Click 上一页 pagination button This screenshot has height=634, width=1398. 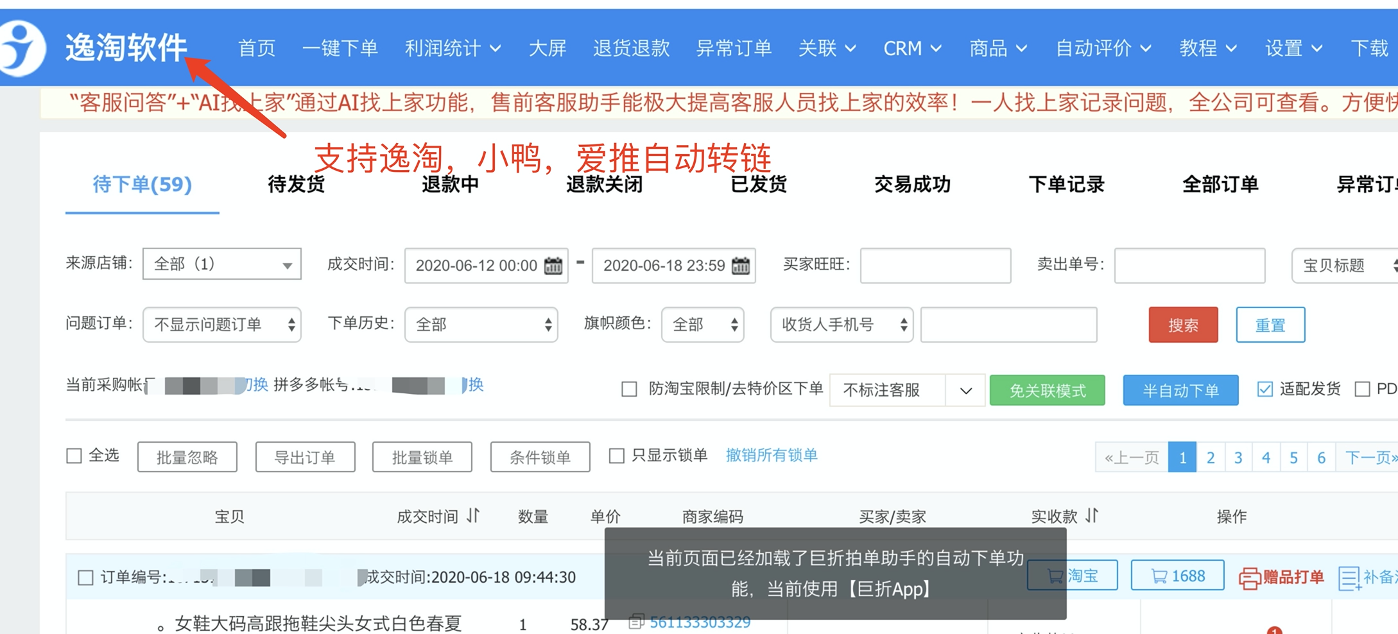[x=1132, y=458]
